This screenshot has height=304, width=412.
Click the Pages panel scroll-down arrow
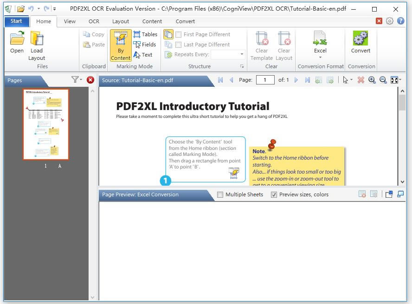pos(92,297)
